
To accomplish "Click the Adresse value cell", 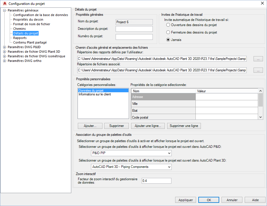I will (227, 97).
